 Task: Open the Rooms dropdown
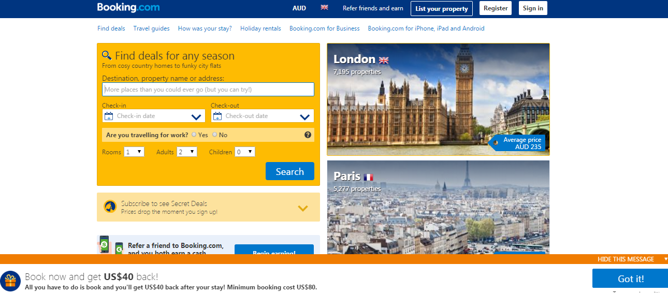coord(134,152)
